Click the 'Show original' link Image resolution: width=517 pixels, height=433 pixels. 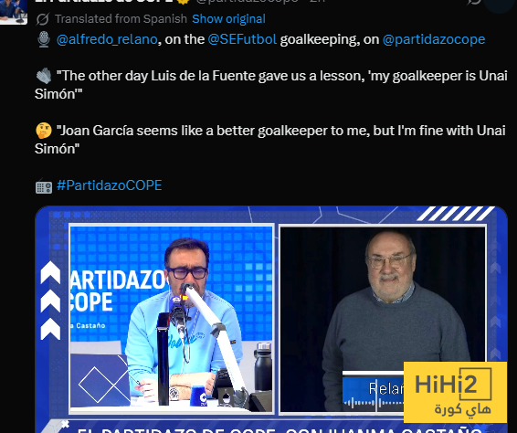[228, 19]
